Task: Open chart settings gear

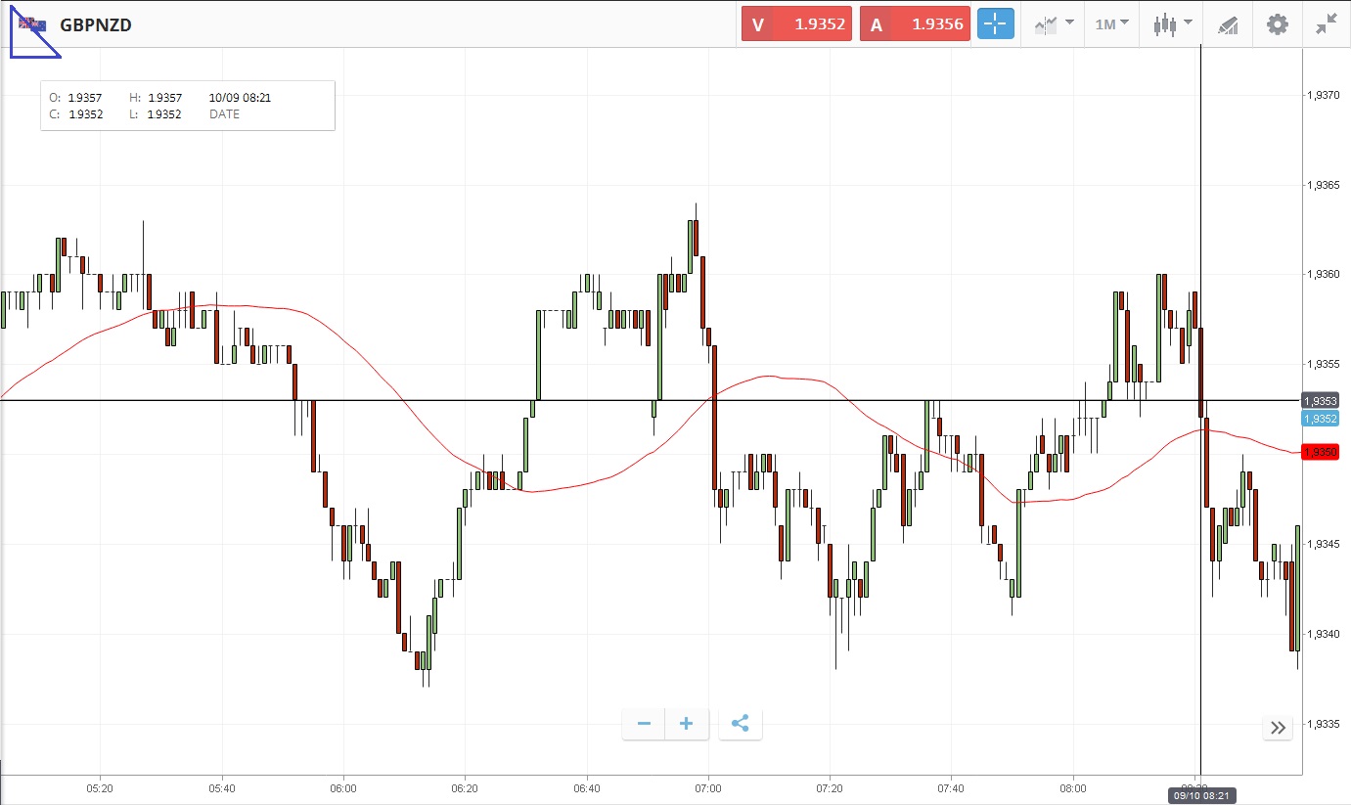Action: 1278,24
